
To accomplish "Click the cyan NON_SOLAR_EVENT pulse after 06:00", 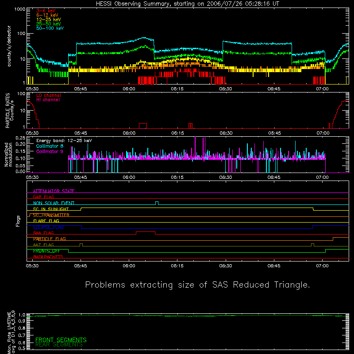I will 157,203.
